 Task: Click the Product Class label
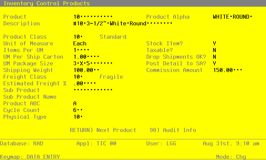point(25,37)
